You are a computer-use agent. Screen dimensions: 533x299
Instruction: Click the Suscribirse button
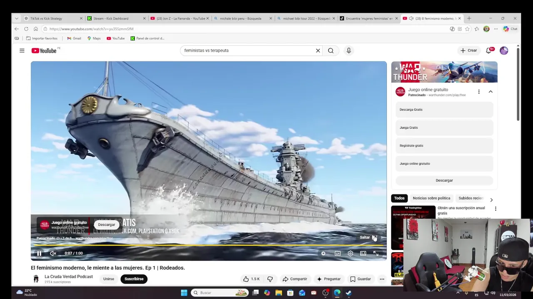pos(134,279)
